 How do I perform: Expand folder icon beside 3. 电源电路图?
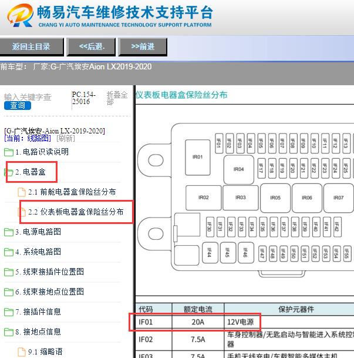[x=9, y=232]
